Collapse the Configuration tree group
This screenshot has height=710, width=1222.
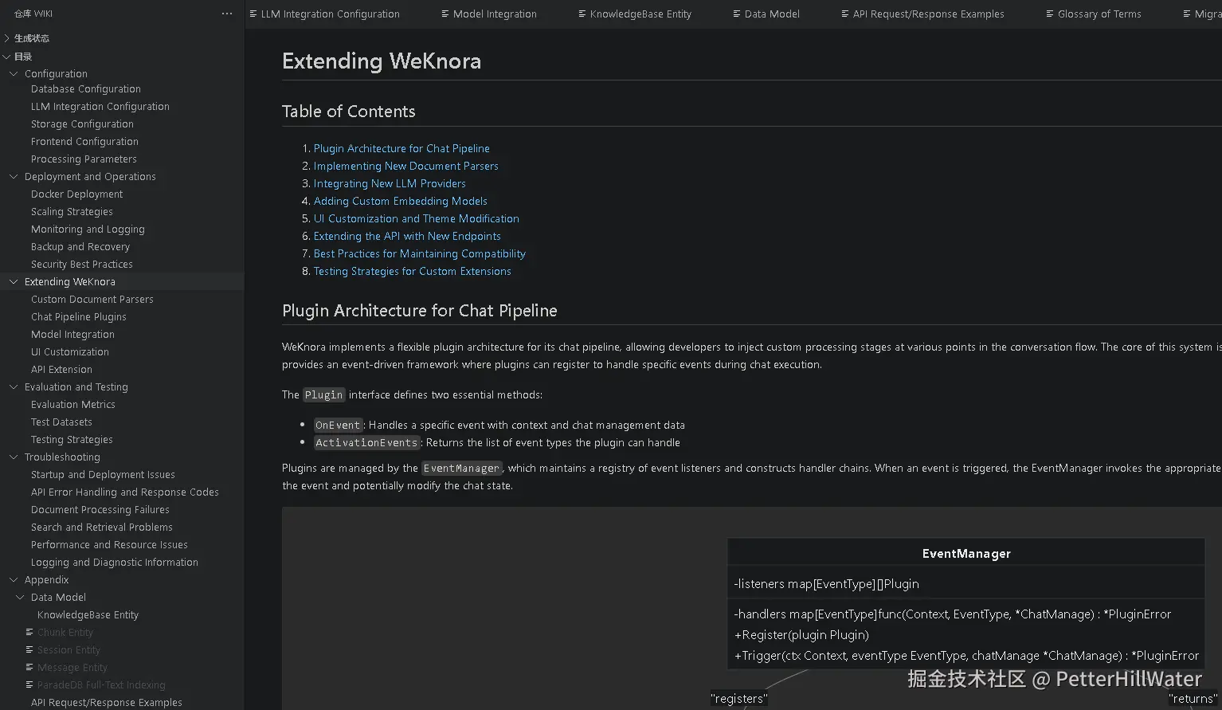tap(14, 73)
